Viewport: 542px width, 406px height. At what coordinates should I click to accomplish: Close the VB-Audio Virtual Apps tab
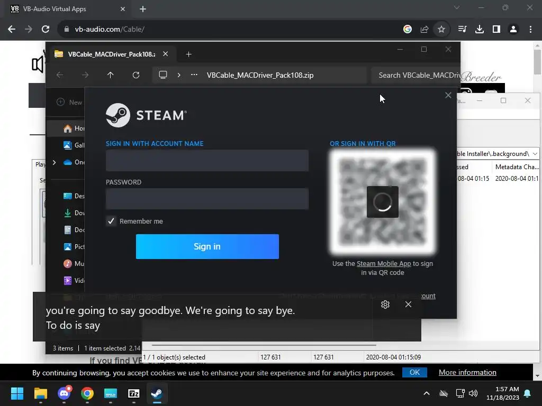pyautogui.click(x=123, y=9)
